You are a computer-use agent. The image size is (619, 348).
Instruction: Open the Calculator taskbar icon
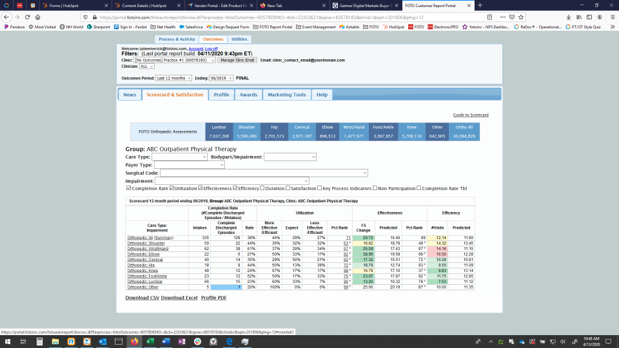pos(39,342)
